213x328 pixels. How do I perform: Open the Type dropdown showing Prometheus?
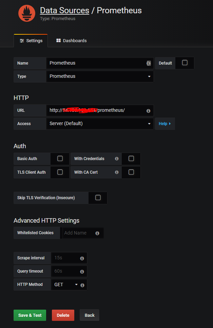100,76
